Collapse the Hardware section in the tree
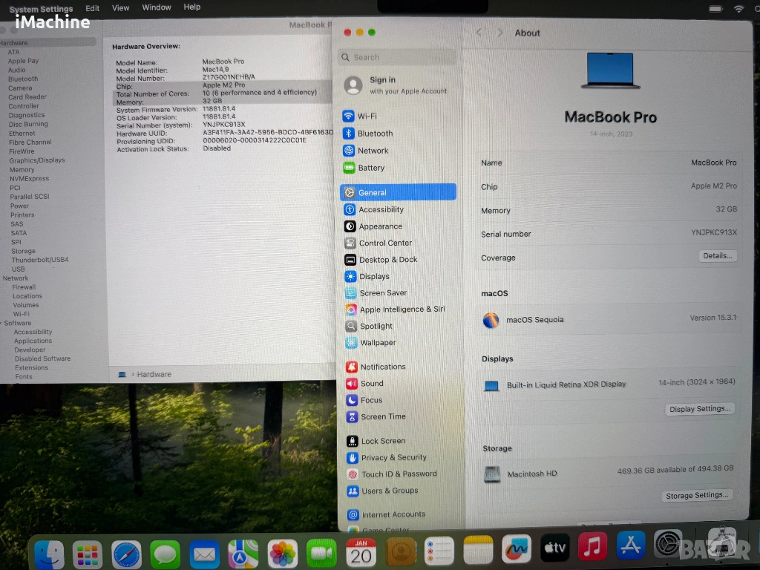 pos(2,43)
